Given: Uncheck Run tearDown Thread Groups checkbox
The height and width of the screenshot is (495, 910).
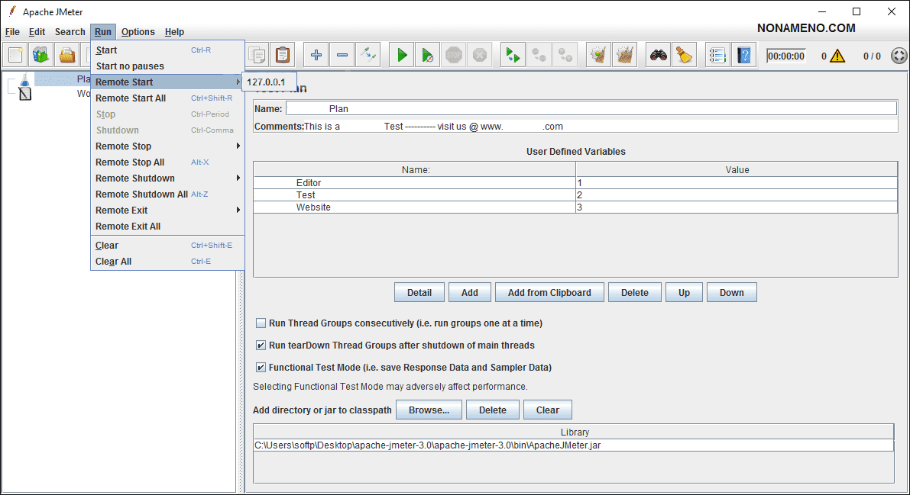Looking at the screenshot, I should pos(261,346).
